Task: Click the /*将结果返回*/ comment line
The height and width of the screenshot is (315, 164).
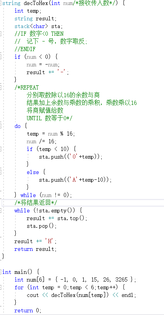Action: tap(36, 203)
